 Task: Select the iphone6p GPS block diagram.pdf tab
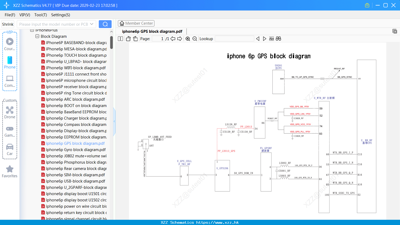[152, 31]
